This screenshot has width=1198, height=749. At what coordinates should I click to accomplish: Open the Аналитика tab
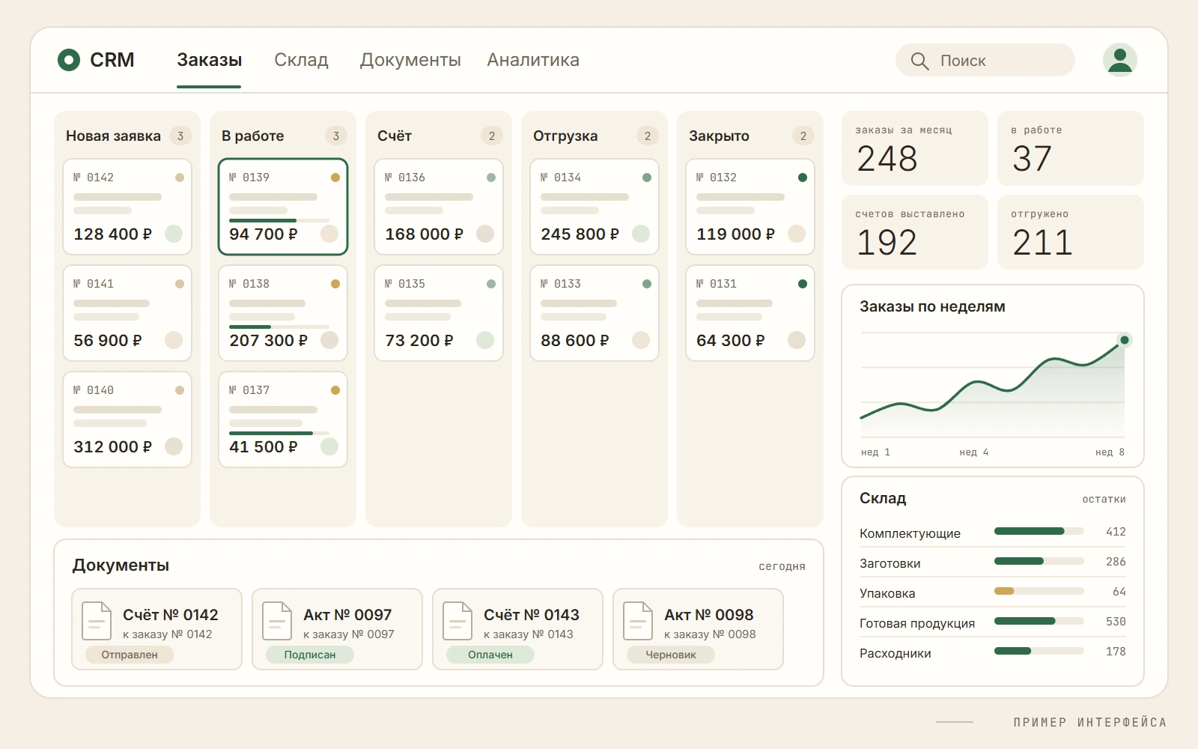point(533,60)
